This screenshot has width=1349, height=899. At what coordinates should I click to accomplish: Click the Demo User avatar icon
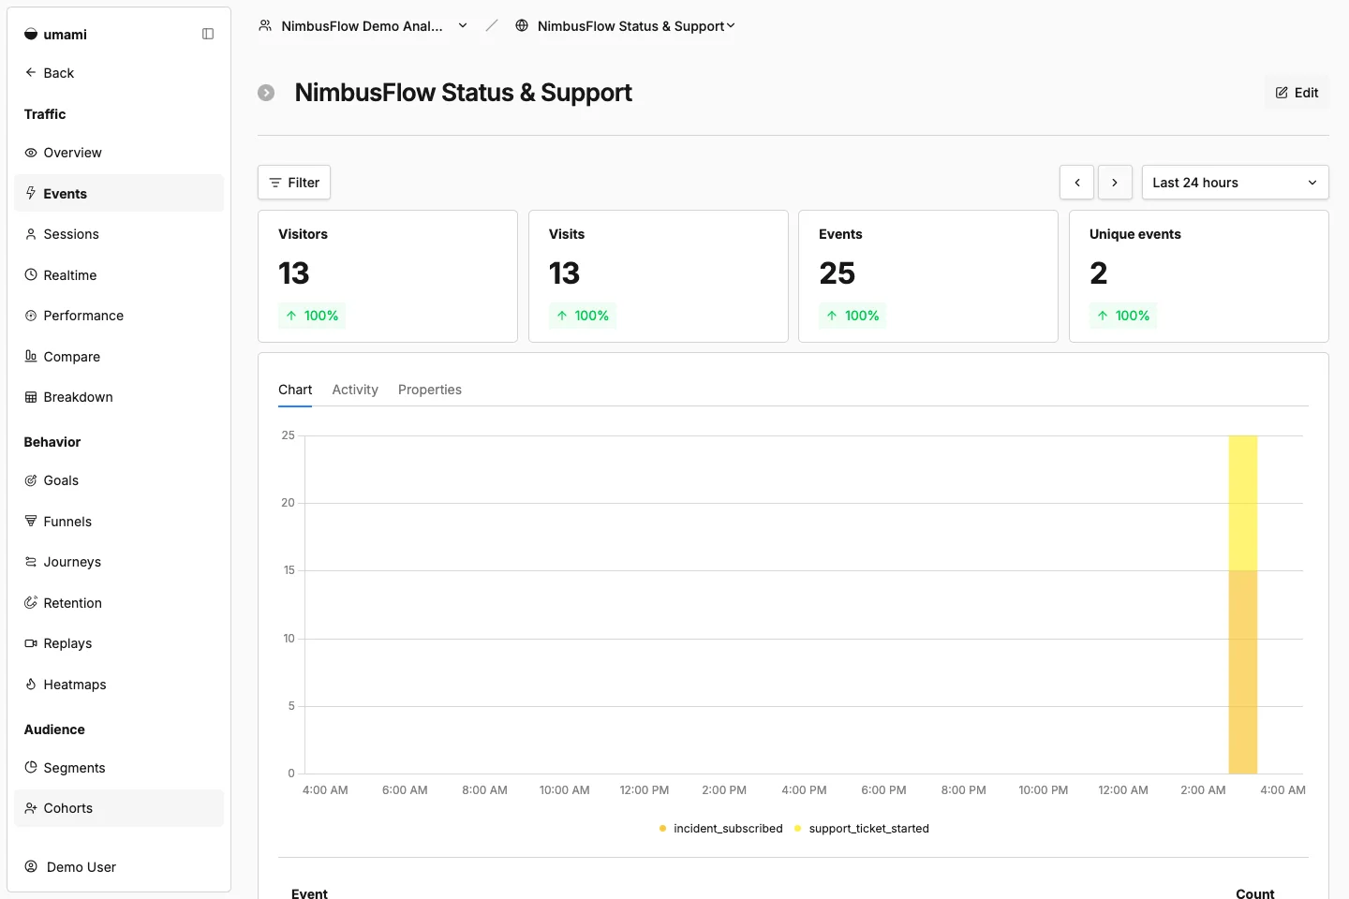click(31, 866)
